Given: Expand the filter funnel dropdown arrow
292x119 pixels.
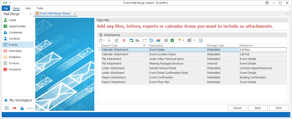Looking at the screenshot, I should click(x=183, y=40).
